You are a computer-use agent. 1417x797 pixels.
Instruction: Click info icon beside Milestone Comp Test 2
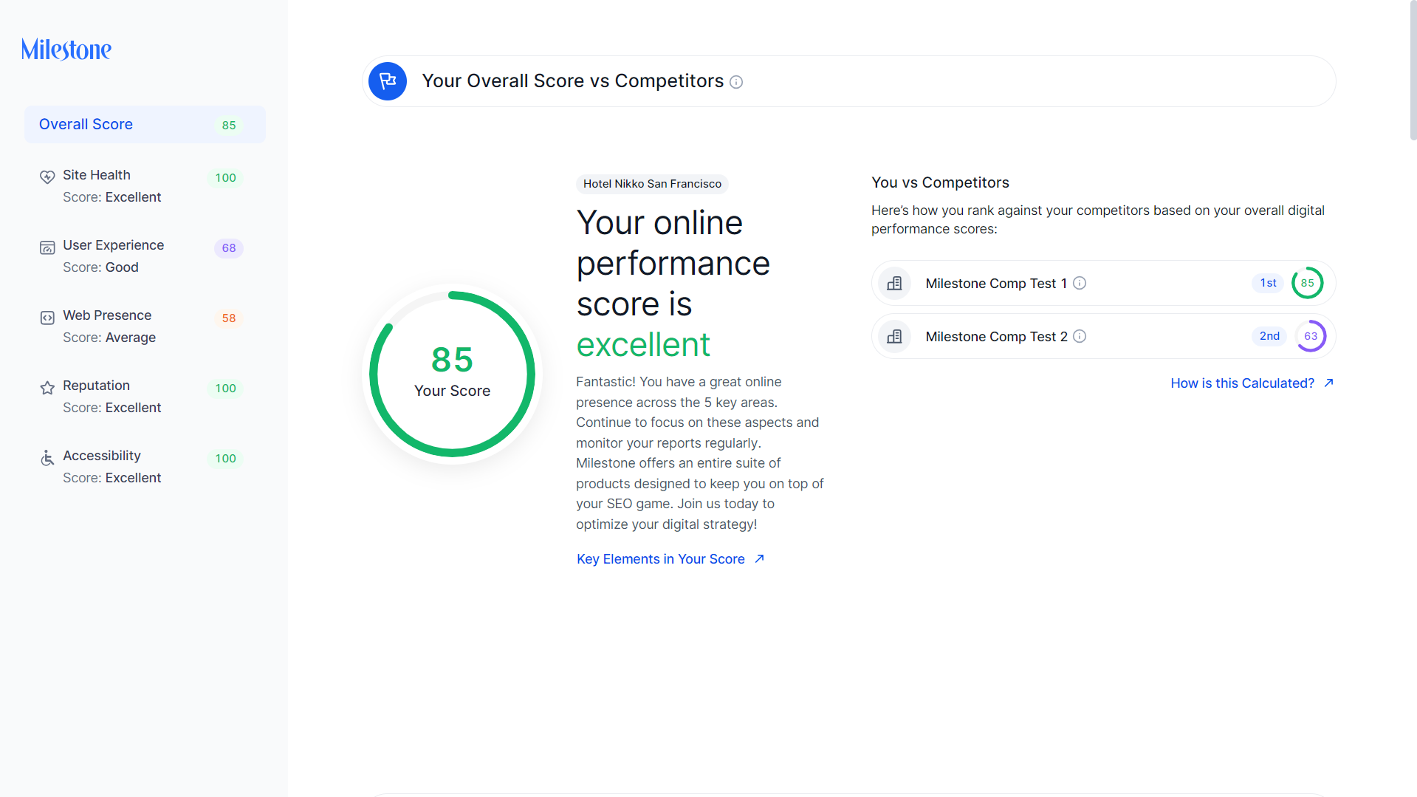(x=1080, y=336)
